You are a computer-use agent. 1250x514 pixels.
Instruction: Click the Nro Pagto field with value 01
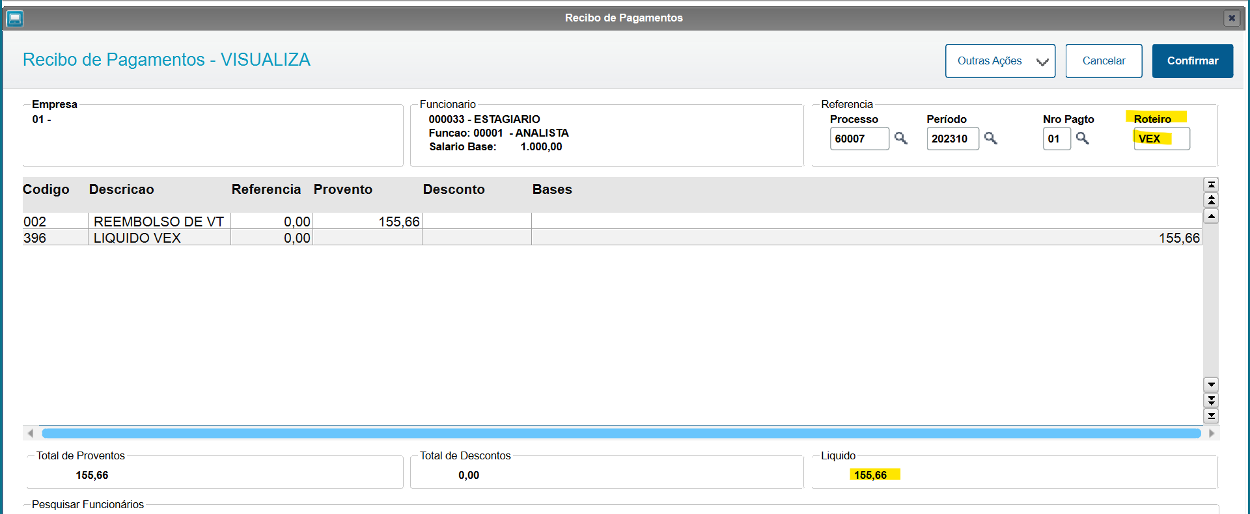pos(1057,139)
